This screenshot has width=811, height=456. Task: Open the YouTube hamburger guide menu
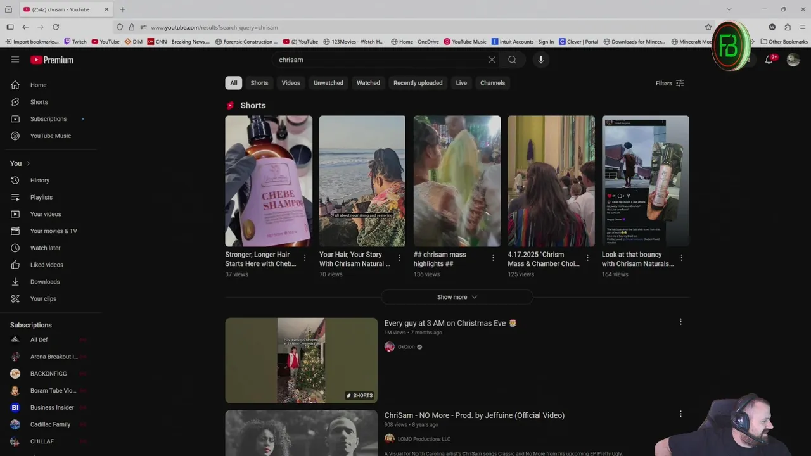coord(15,60)
